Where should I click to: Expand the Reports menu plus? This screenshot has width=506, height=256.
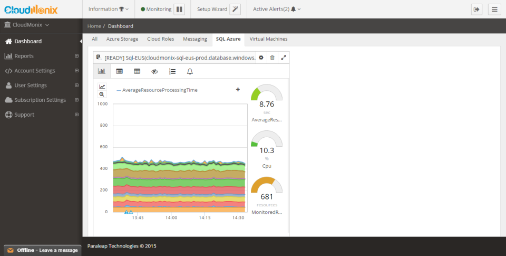(76, 56)
